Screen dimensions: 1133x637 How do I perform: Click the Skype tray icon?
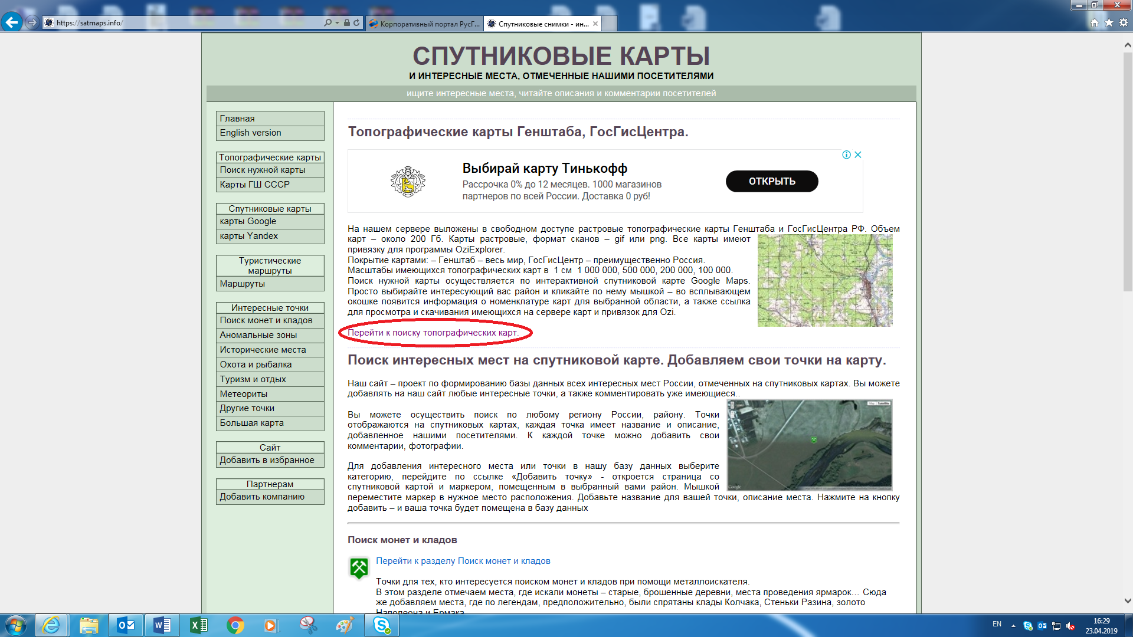[1028, 626]
